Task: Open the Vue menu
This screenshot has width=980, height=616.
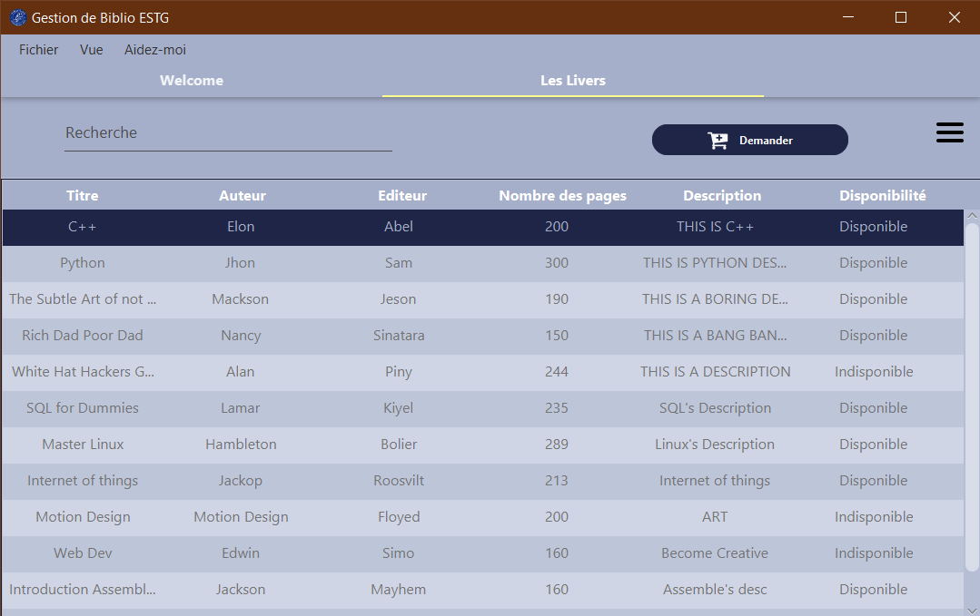Action: (x=91, y=50)
